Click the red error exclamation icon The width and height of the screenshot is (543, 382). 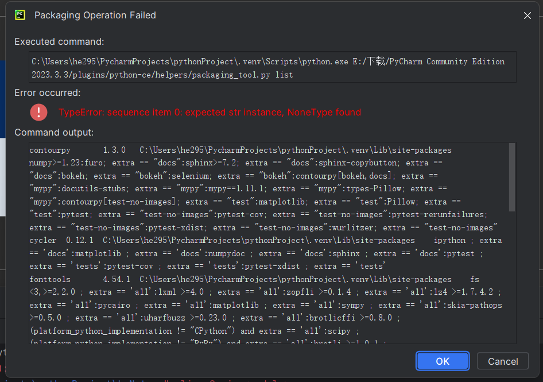[39, 113]
